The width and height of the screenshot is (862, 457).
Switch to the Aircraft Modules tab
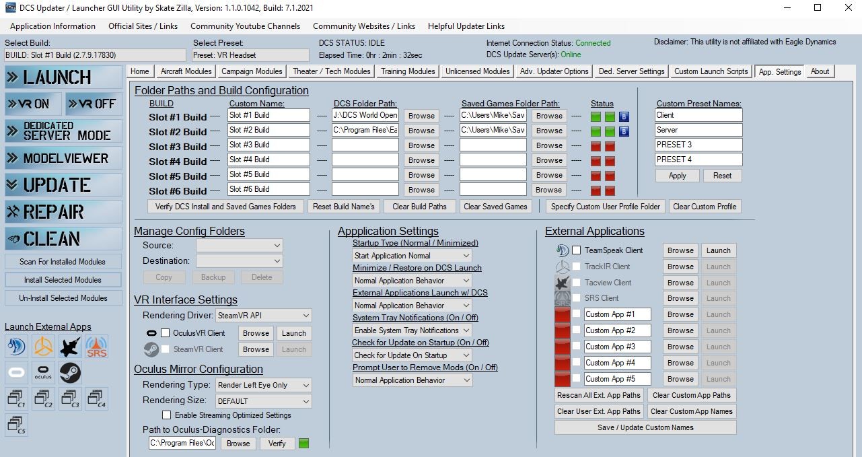click(x=186, y=71)
